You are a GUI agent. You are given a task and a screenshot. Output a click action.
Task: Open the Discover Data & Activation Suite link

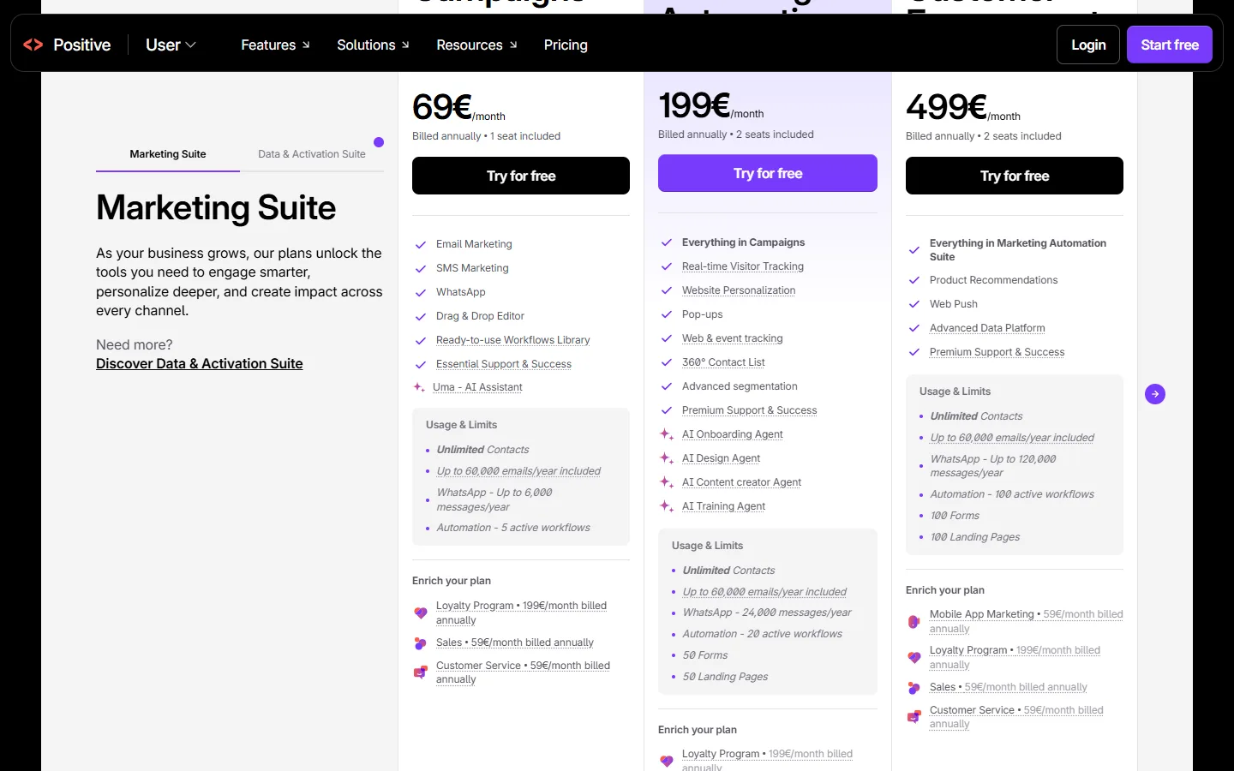click(200, 363)
